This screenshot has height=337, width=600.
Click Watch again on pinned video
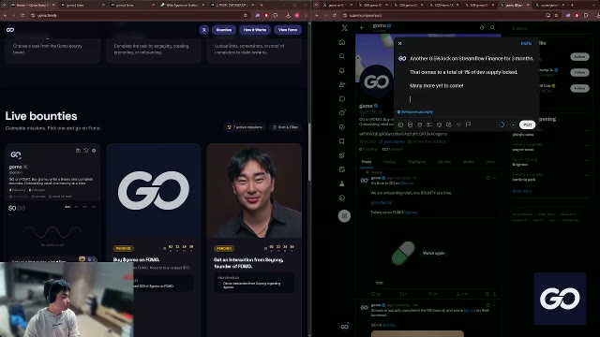pos(433,253)
